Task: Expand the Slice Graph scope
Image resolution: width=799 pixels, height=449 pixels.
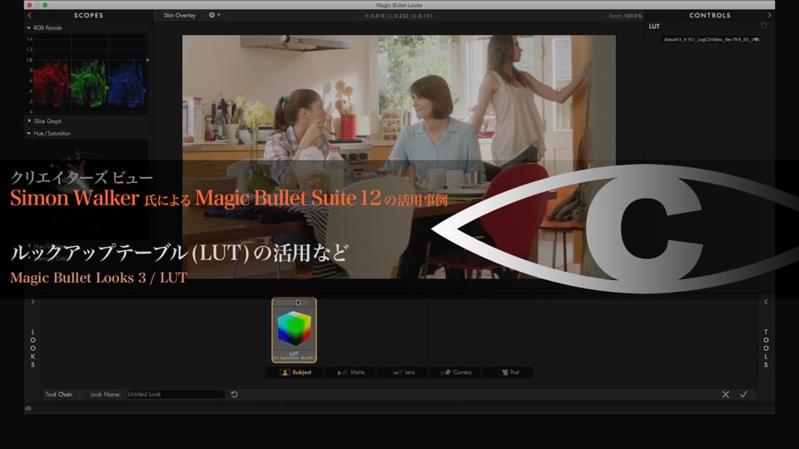Action: (x=29, y=121)
